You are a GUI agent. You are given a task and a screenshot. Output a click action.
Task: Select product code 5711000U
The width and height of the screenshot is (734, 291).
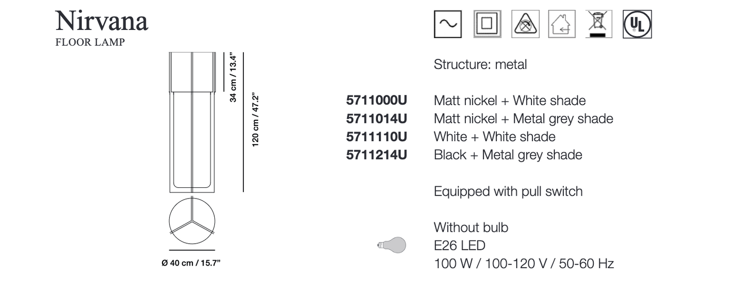point(376,101)
